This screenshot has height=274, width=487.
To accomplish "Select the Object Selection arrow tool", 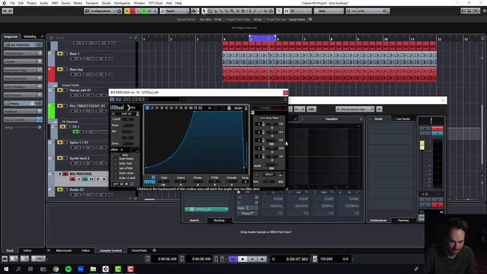I will pyautogui.click(x=204, y=11).
